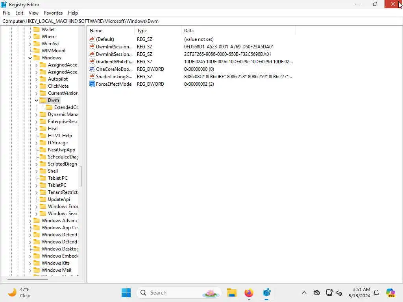The height and width of the screenshot is (302, 403).
Task: Click the taskbar Search box
Action: (179, 293)
